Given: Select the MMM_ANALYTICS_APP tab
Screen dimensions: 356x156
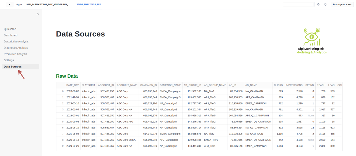Looking at the screenshot, I should pos(89,4).
